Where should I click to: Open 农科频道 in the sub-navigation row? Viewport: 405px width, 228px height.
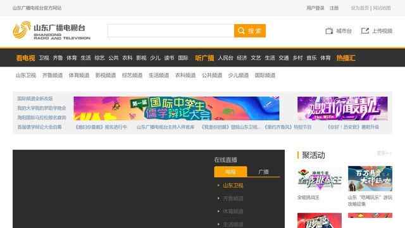point(185,75)
